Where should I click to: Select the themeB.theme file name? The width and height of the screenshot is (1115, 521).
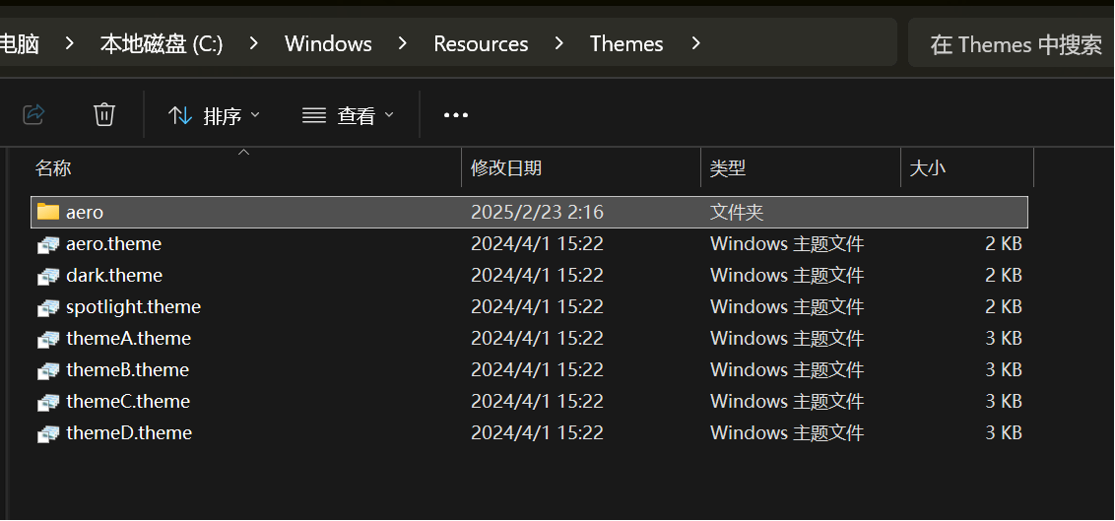coord(128,369)
